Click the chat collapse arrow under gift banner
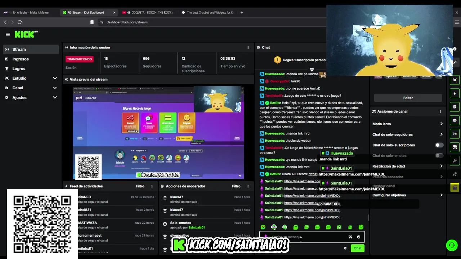This screenshot has height=259, width=461. (312, 69)
